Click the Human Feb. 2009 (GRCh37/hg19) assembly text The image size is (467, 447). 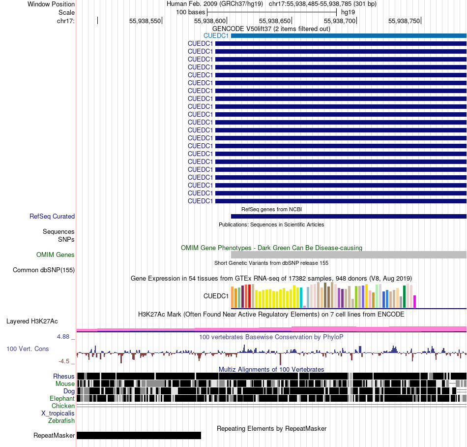tap(215, 4)
